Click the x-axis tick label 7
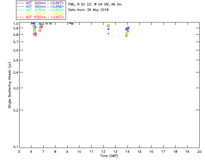This screenshot has width=205, height=164. (43, 152)
